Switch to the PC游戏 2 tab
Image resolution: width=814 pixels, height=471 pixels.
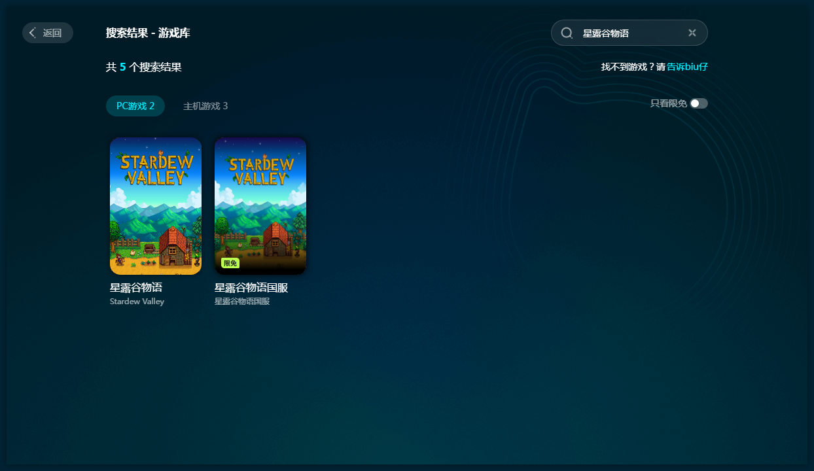click(135, 106)
